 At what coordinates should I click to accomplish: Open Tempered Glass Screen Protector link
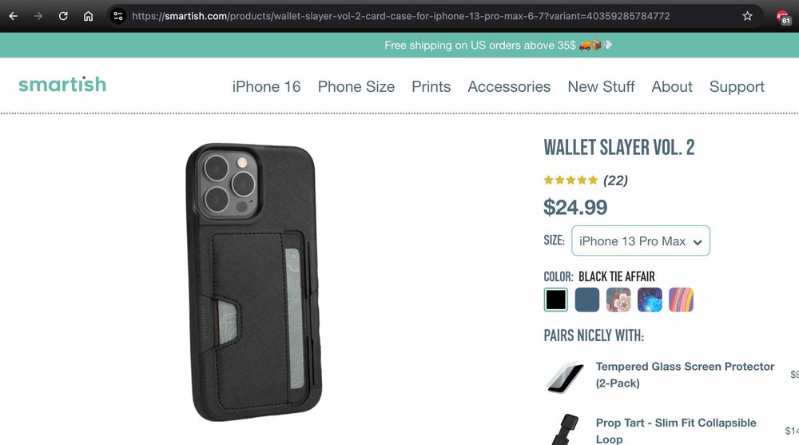(x=685, y=375)
